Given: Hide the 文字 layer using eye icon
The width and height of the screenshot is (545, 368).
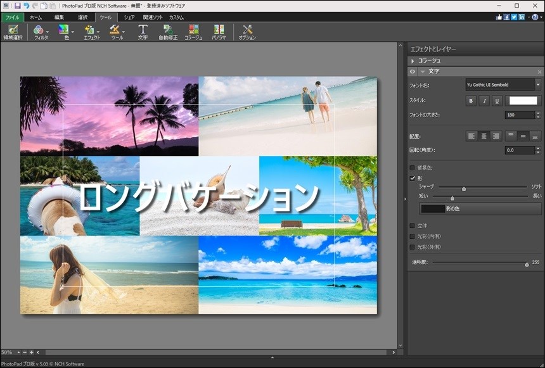Looking at the screenshot, I should click(x=413, y=72).
